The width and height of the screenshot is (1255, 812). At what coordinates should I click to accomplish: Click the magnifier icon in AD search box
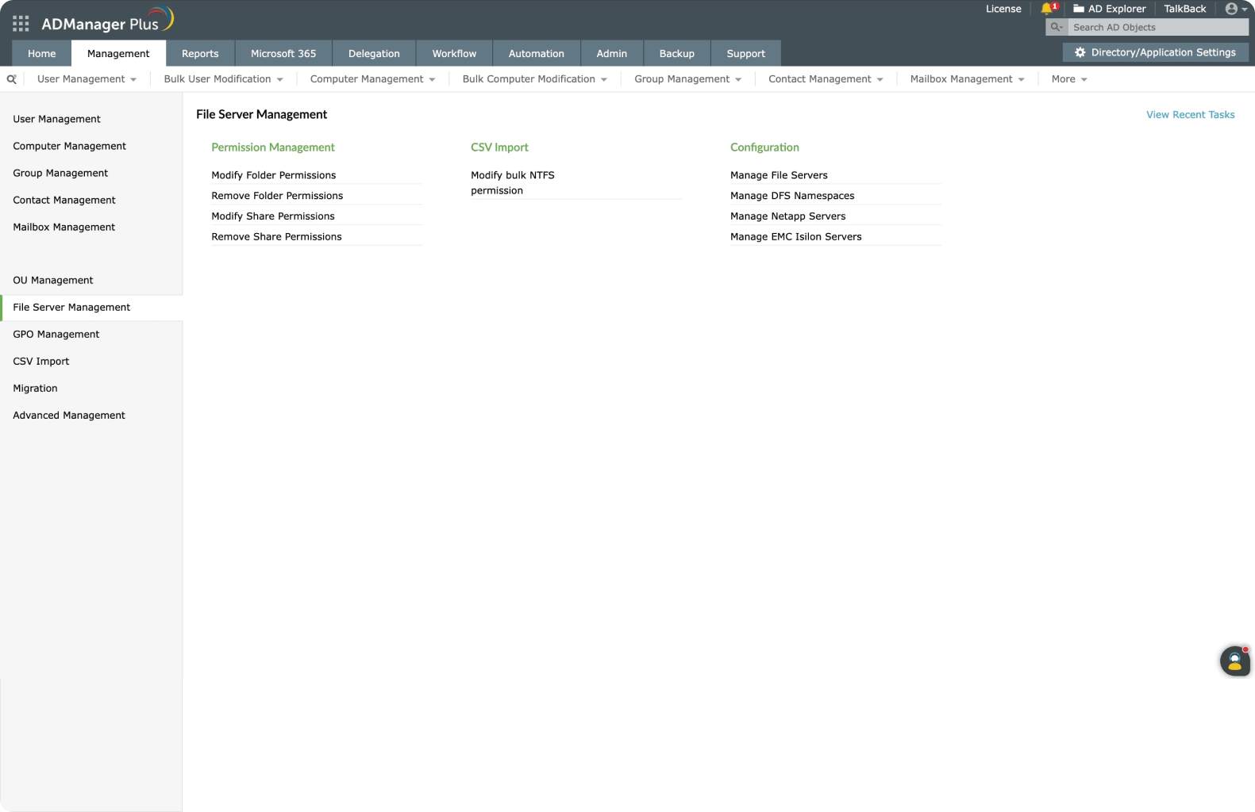click(x=1057, y=27)
